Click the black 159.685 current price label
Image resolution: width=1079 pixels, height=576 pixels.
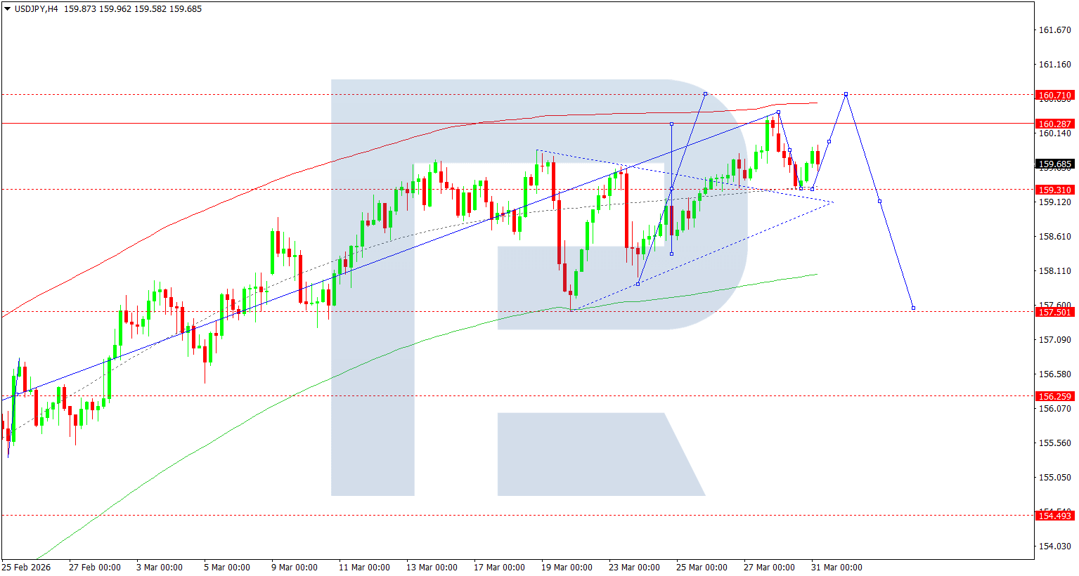click(x=1054, y=164)
